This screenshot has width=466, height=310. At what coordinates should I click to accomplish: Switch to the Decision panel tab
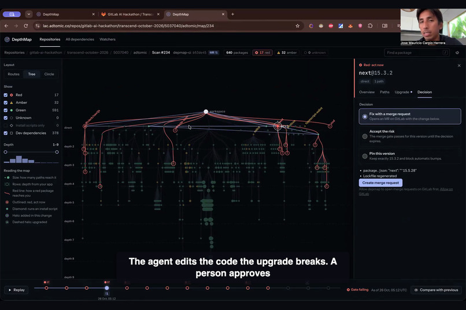pos(424,92)
